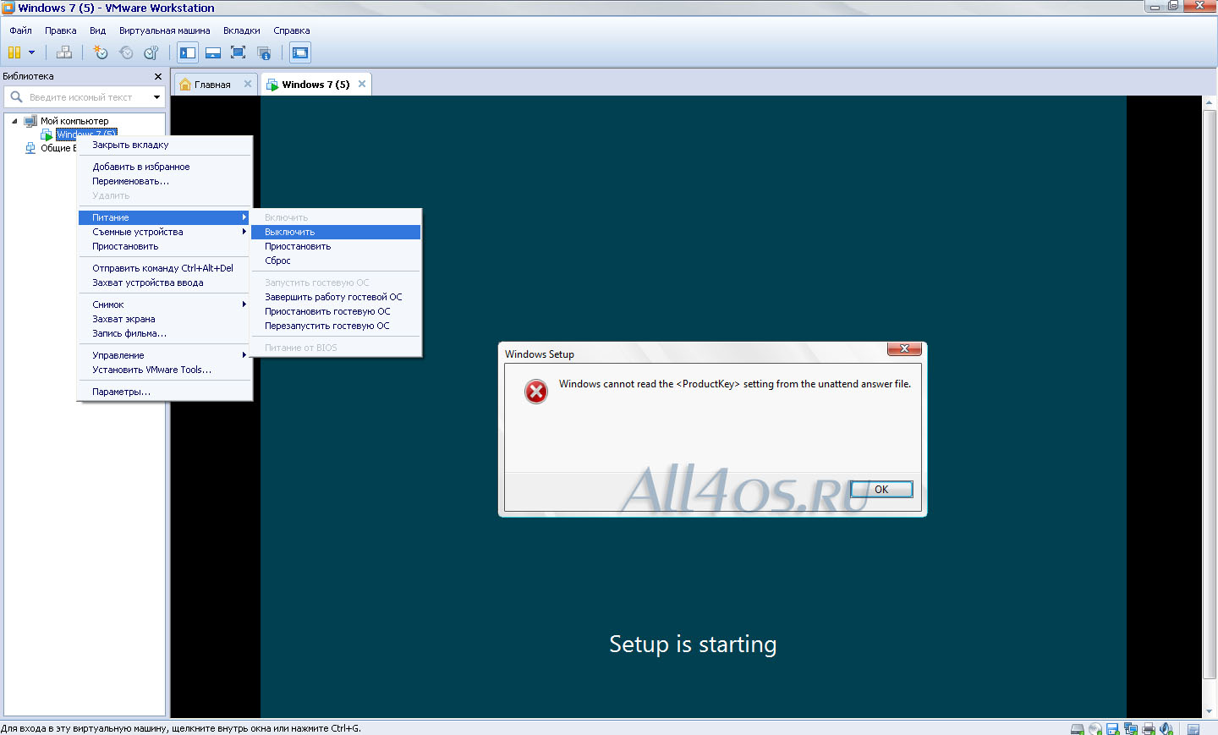The height and width of the screenshot is (735, 1218).
Task: Close the Windows Setup error dialog
Action: (x=904, y=348)
